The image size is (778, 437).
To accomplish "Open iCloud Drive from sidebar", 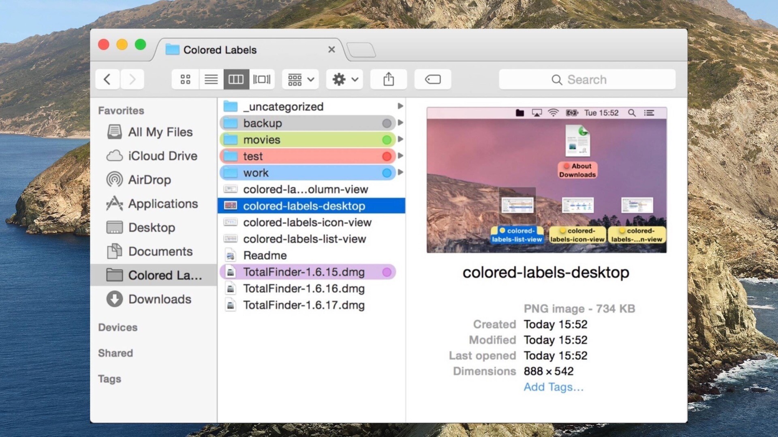I will 153,156.
